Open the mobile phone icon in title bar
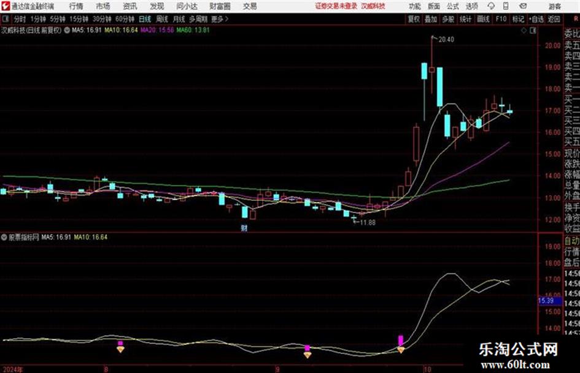The image size is (580, 373). pyautogui.click(x=506, y=6)
